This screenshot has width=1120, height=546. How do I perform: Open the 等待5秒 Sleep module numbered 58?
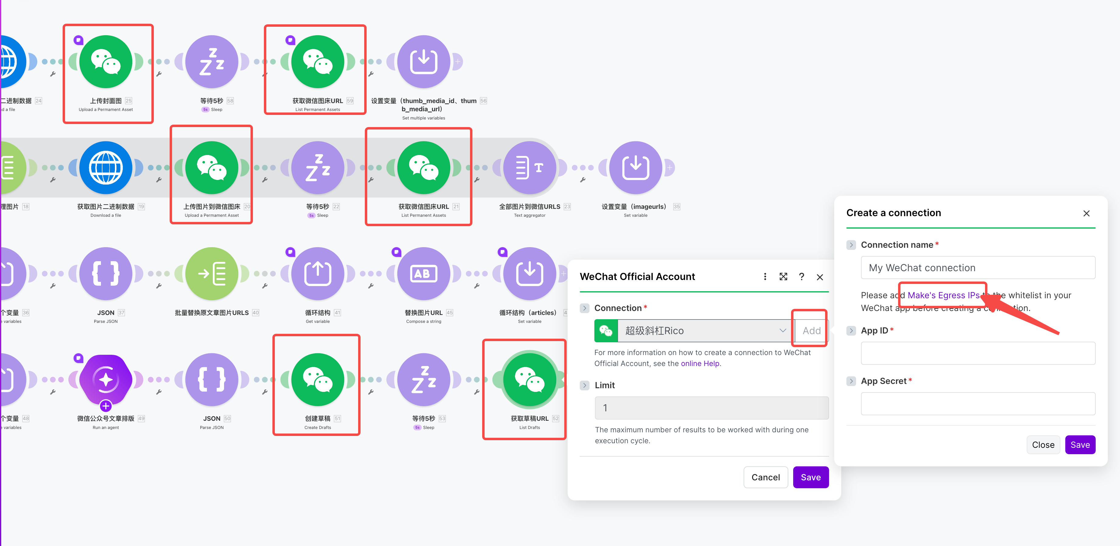point(211,62)
